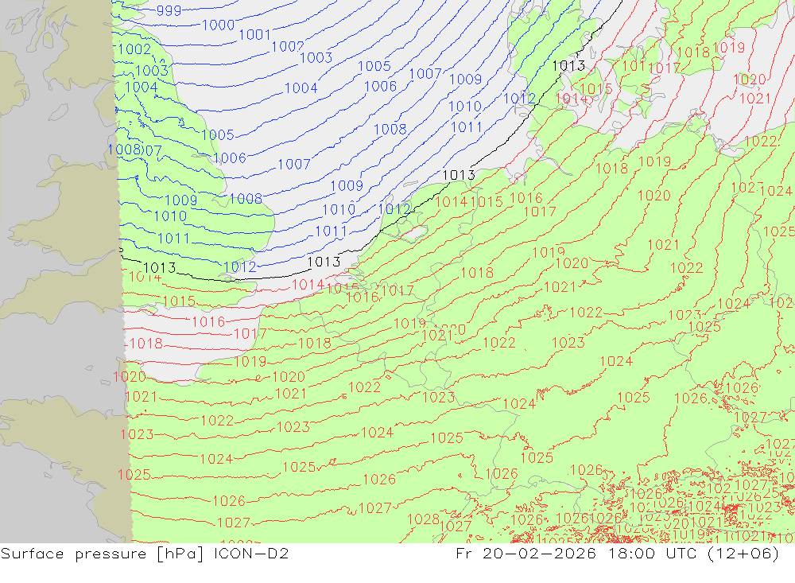Click the '18:00 UTC' time text
Image resolution: width=795 pixels, height=583 pixels.
[653, 553]
